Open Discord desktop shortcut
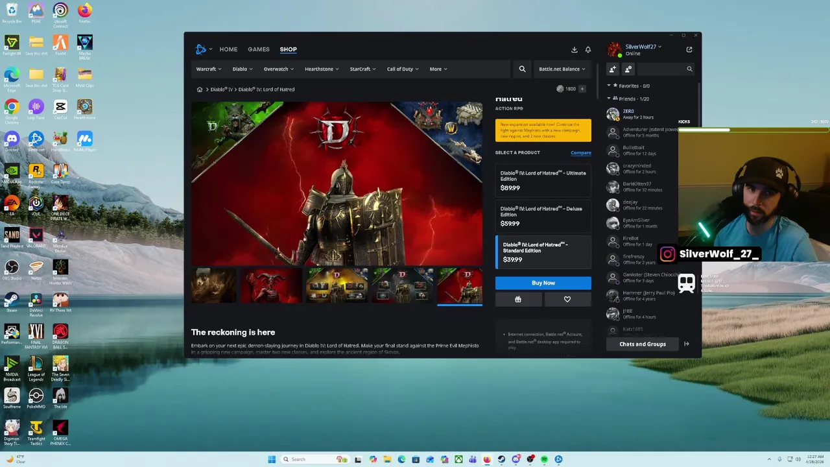 pyautogui.click(x=12, y=141)
